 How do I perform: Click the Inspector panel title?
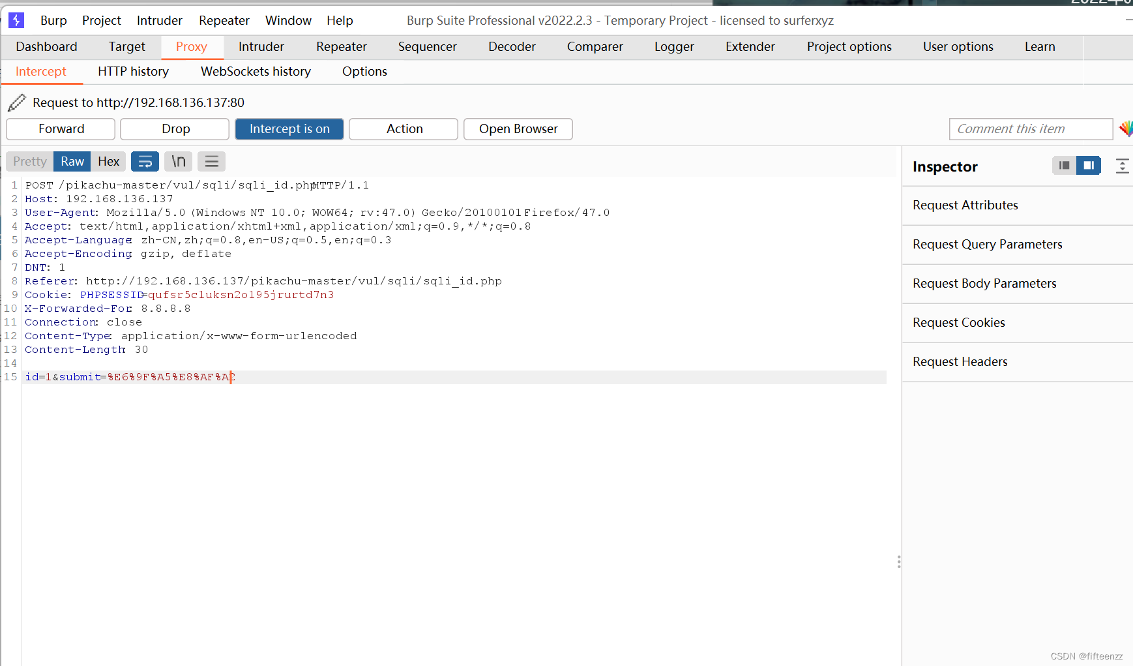[945, 166]
